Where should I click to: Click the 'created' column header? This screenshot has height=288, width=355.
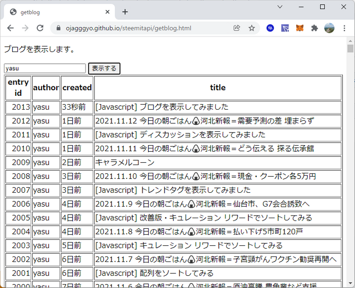(x=77, y=88)
